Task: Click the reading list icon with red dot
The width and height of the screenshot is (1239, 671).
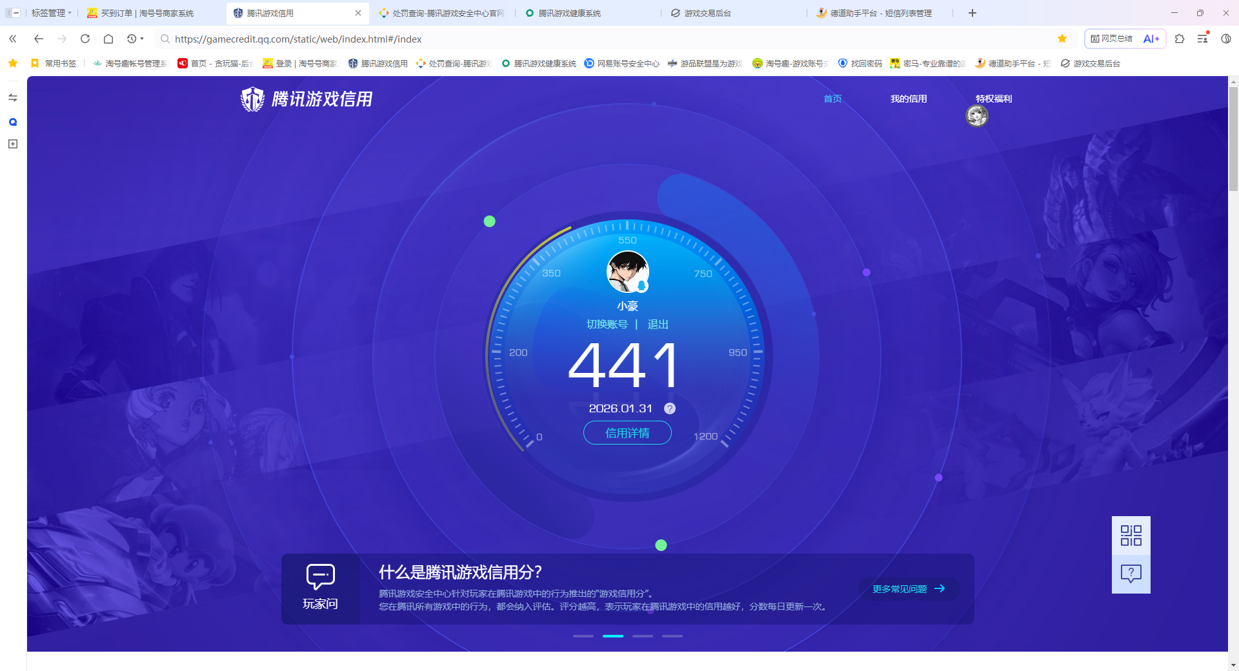Action: click(1202, 39)
